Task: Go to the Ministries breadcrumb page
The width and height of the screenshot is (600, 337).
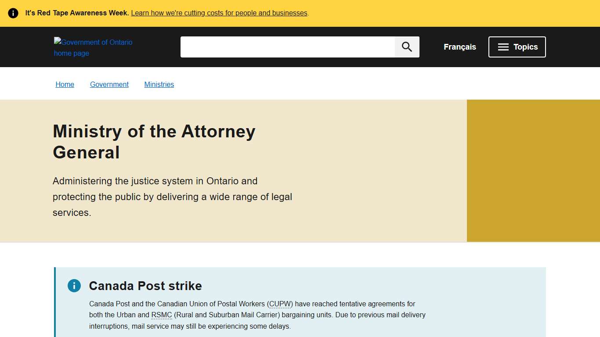Action: pyautogui.click(x=159, y=84)
